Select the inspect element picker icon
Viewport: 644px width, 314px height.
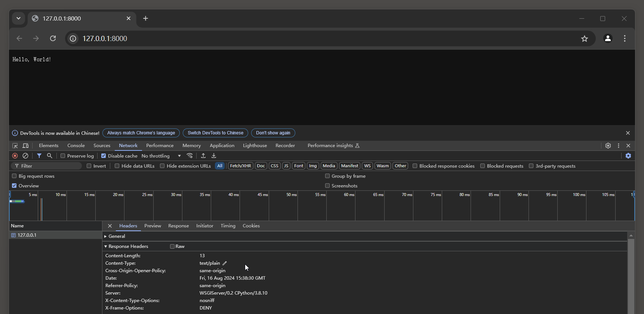coord(15,146)
